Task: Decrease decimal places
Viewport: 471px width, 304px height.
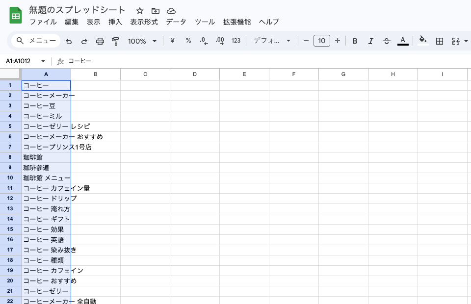Action: click(204, 41)
